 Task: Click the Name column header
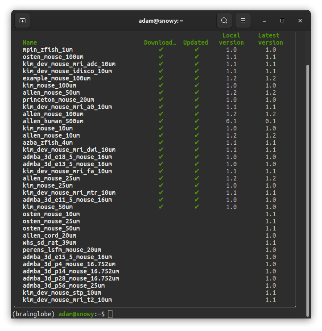(30, 42)
